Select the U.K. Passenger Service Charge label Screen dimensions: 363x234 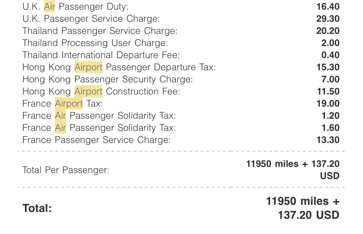[91, 19]
